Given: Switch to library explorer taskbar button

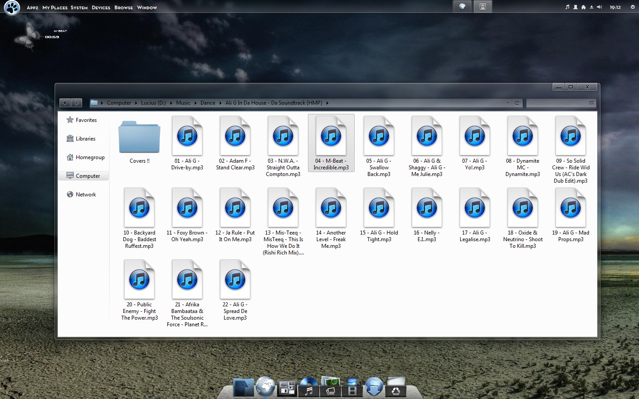Looking at the screenshot, I should (482, 6).
